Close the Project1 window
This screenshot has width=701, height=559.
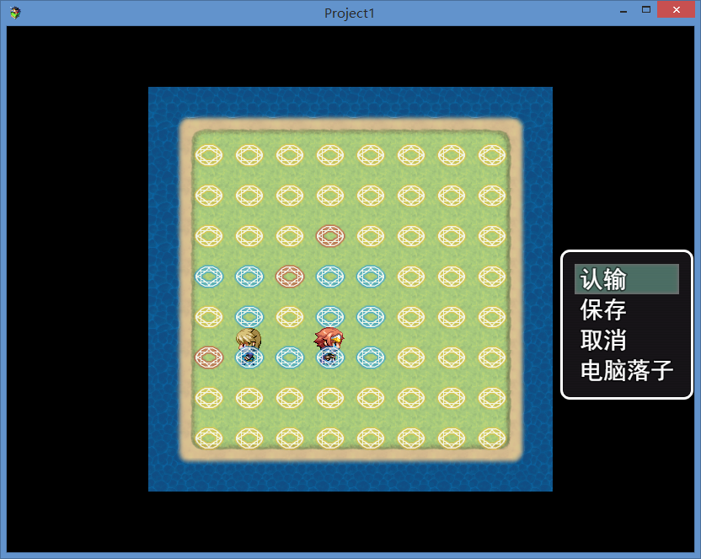coord(676,10)
